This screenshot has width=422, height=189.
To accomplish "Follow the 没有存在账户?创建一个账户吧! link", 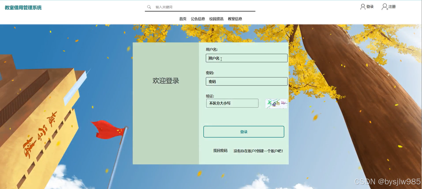I will coord(258,151).
